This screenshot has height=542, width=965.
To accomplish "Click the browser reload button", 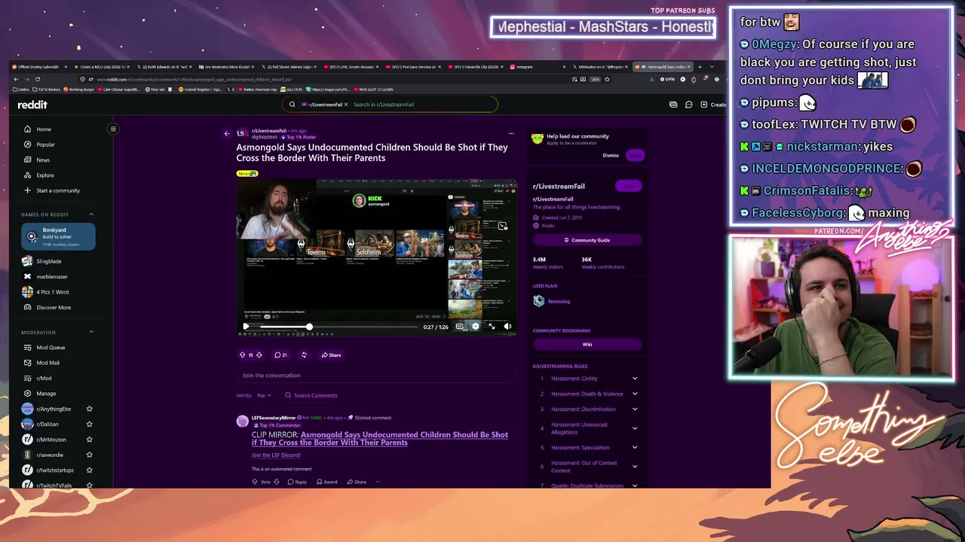I will point(38,79).
